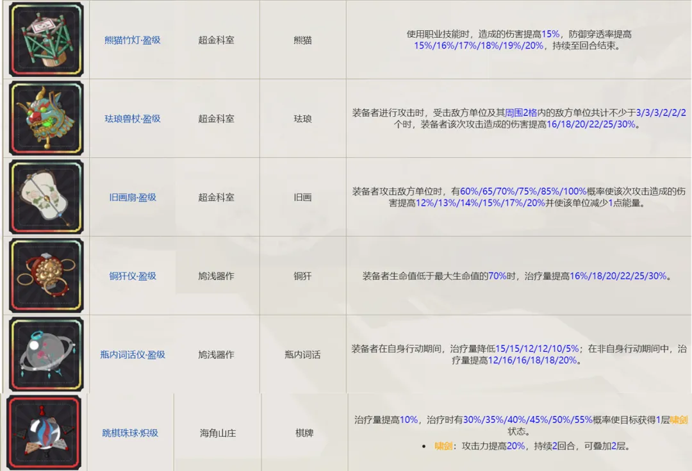Click the 珐琅兽杖 beast mask item icon
This screenshot has height=471, width=692.
(45, 119)
